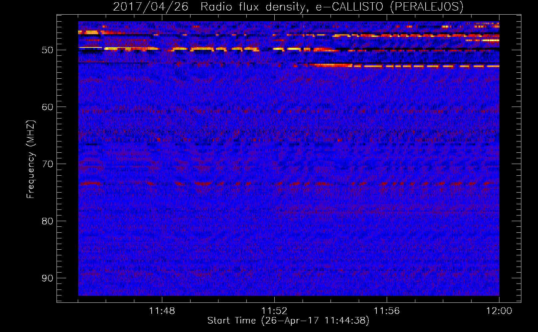Click the 11:56 time tick label
This screenshot has width=538, height=332.
coord(387,311)
